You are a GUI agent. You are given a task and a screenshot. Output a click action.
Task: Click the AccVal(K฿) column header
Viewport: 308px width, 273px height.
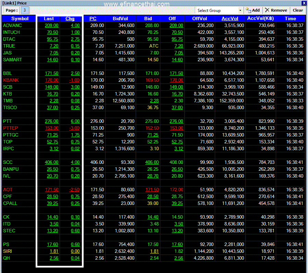(x=260, y=18)
